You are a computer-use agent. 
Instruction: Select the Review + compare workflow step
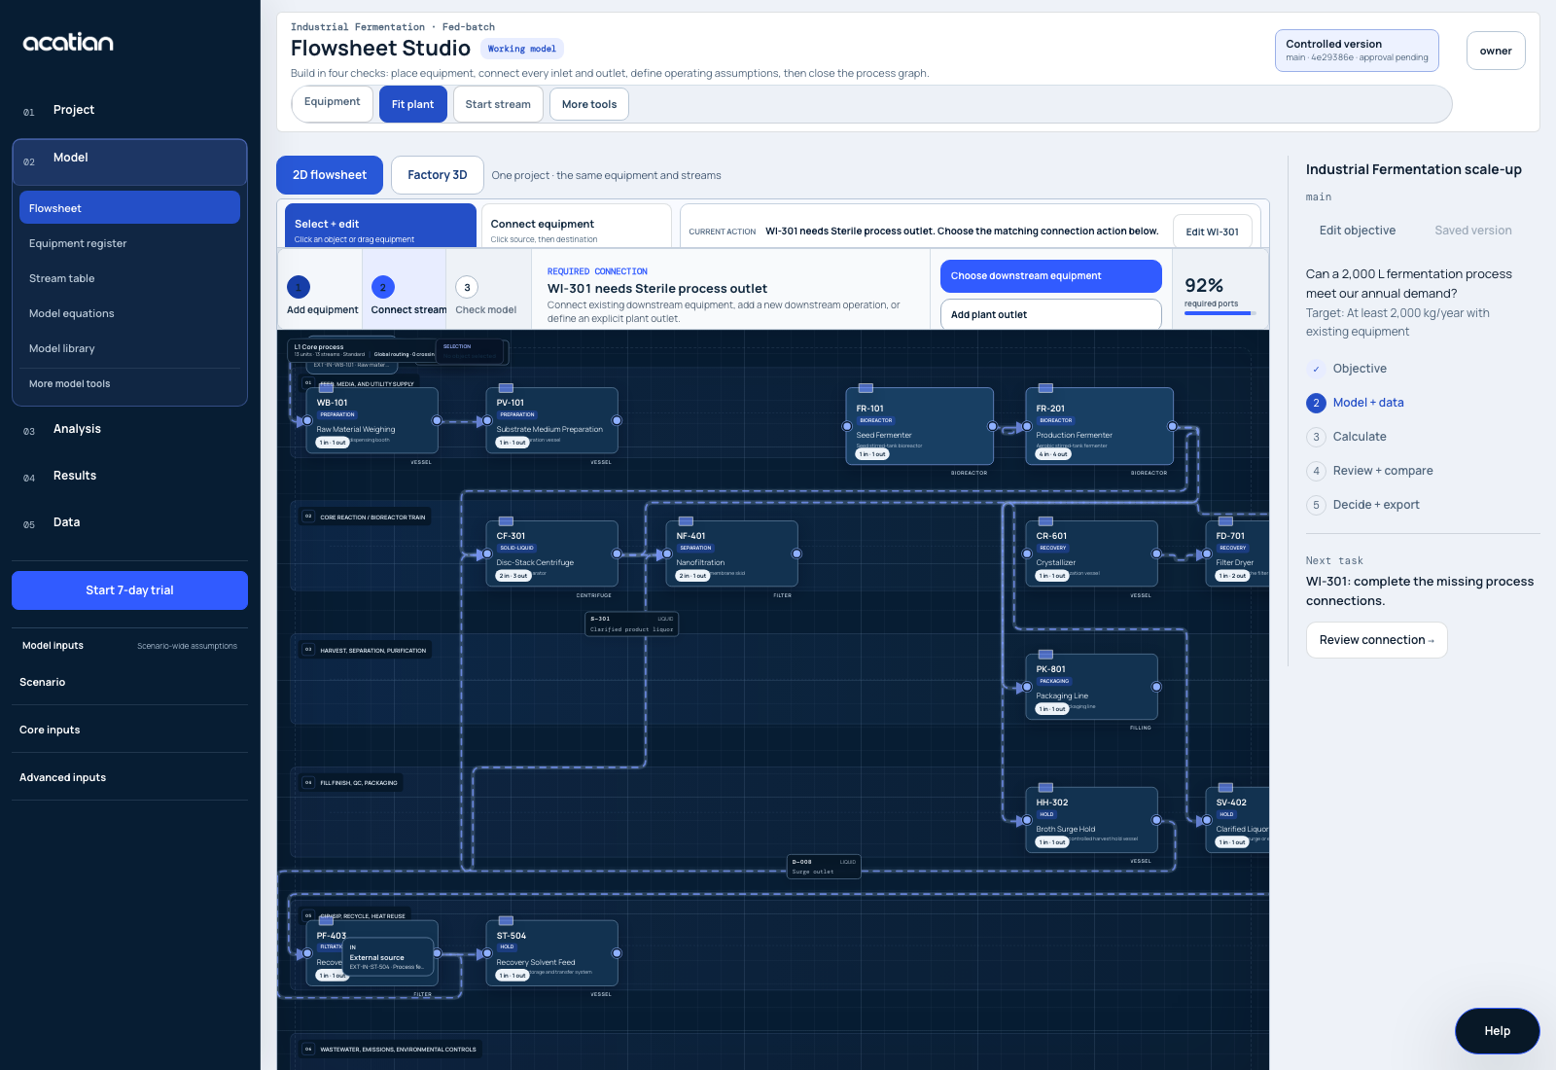point(1369,471)
